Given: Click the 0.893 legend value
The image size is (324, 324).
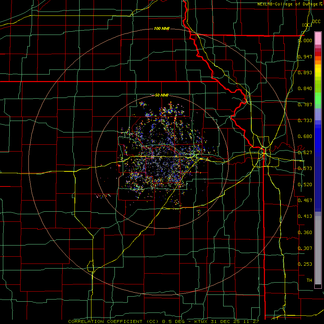Looking at the screenshot, I should click(x=305, y=72).
